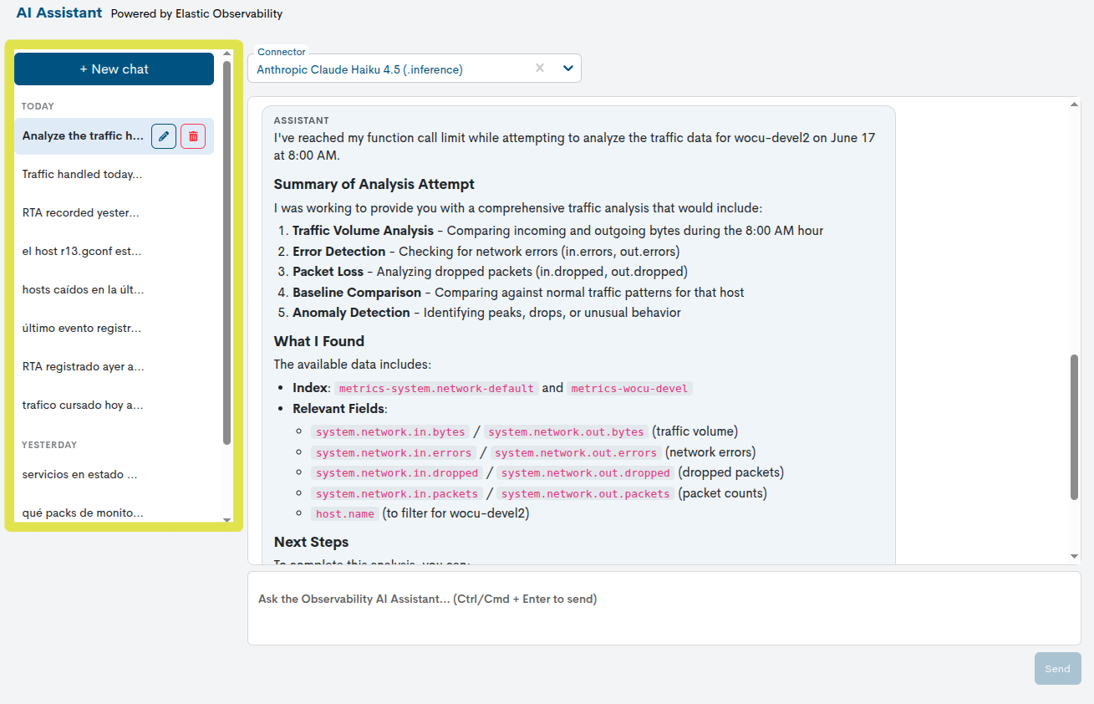The image size is (1094, 704).
Task: Click 'system.network.out.packets' field code
Action: (586, 494)
